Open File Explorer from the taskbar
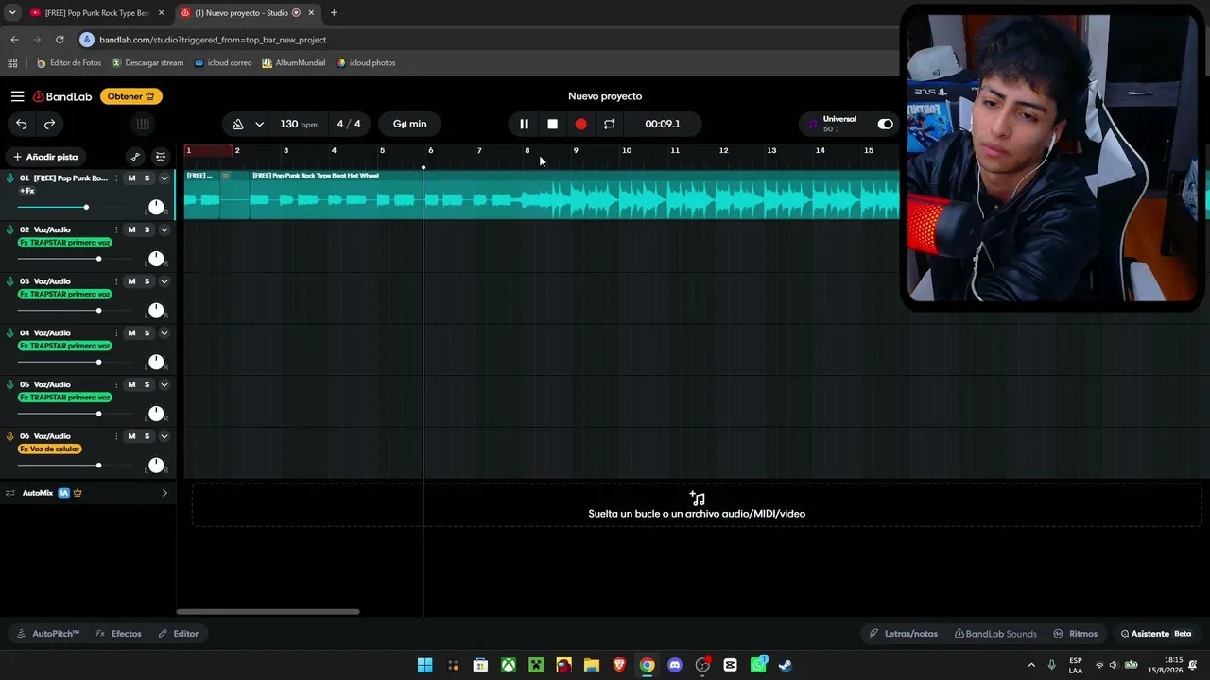 pos(592,665)
